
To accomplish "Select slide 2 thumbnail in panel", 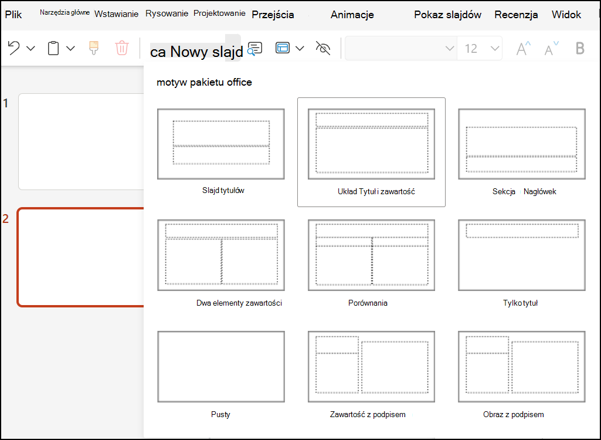I will point(80,258).
